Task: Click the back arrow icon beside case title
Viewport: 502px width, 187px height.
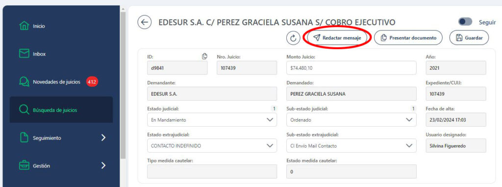Action: [x=145, y=22]
